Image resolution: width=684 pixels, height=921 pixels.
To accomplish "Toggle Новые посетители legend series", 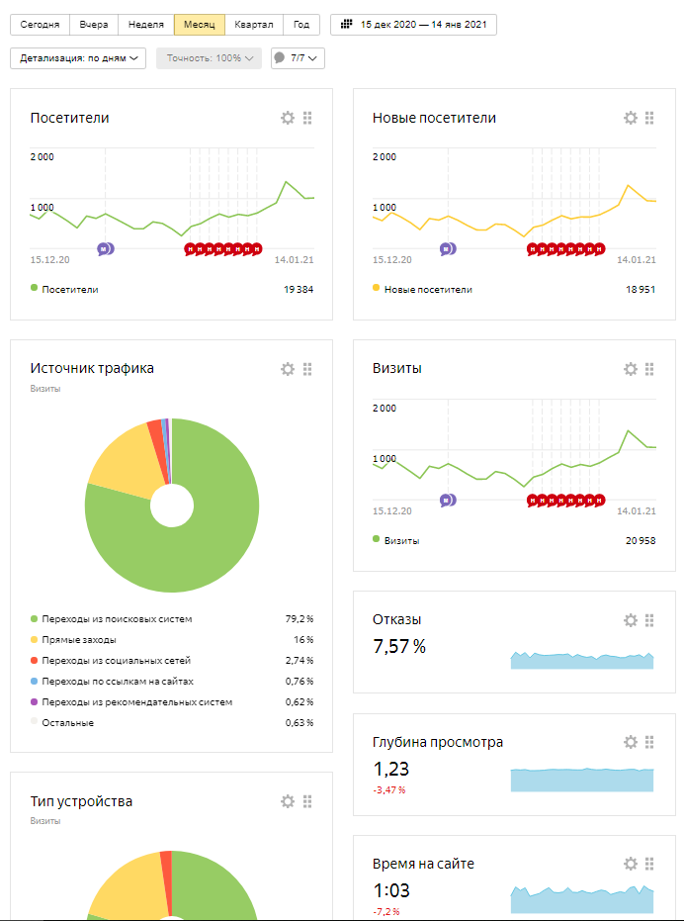I will (x=425, y=290).
